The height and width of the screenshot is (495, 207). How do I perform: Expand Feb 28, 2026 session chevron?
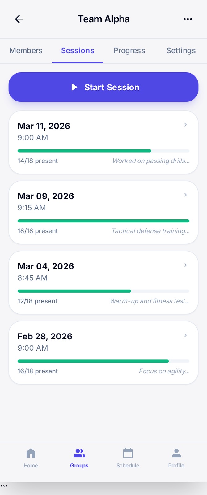pyautogui.click(x=186, y=335)
